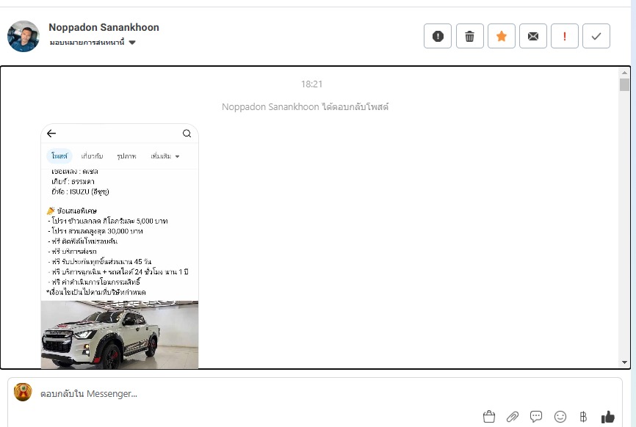Star this conversation with the orange star
The image size is (636, 427).
(502, 36)
